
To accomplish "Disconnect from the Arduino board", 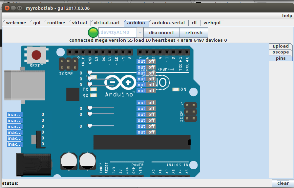I will (x=161, y=32).
